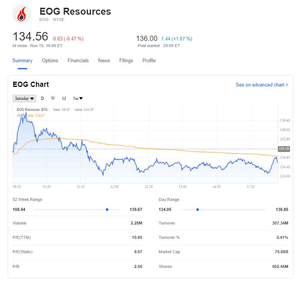
Task: Click the 135.19 price marker on chart axis
Action: point(284,149)
